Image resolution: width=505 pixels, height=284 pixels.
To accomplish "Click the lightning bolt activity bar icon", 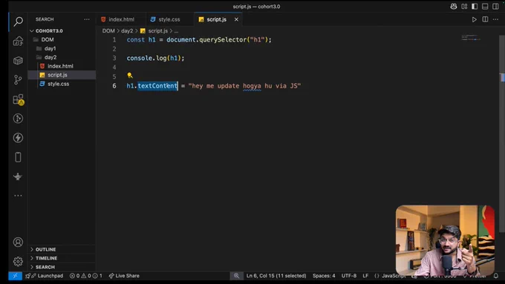I will 18,138.
